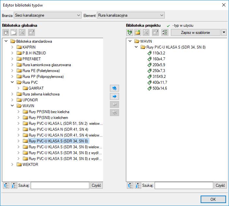Click greyed delete icon in project library toolbar
This screenshot has height=206, width=229.
click(146, 33)
